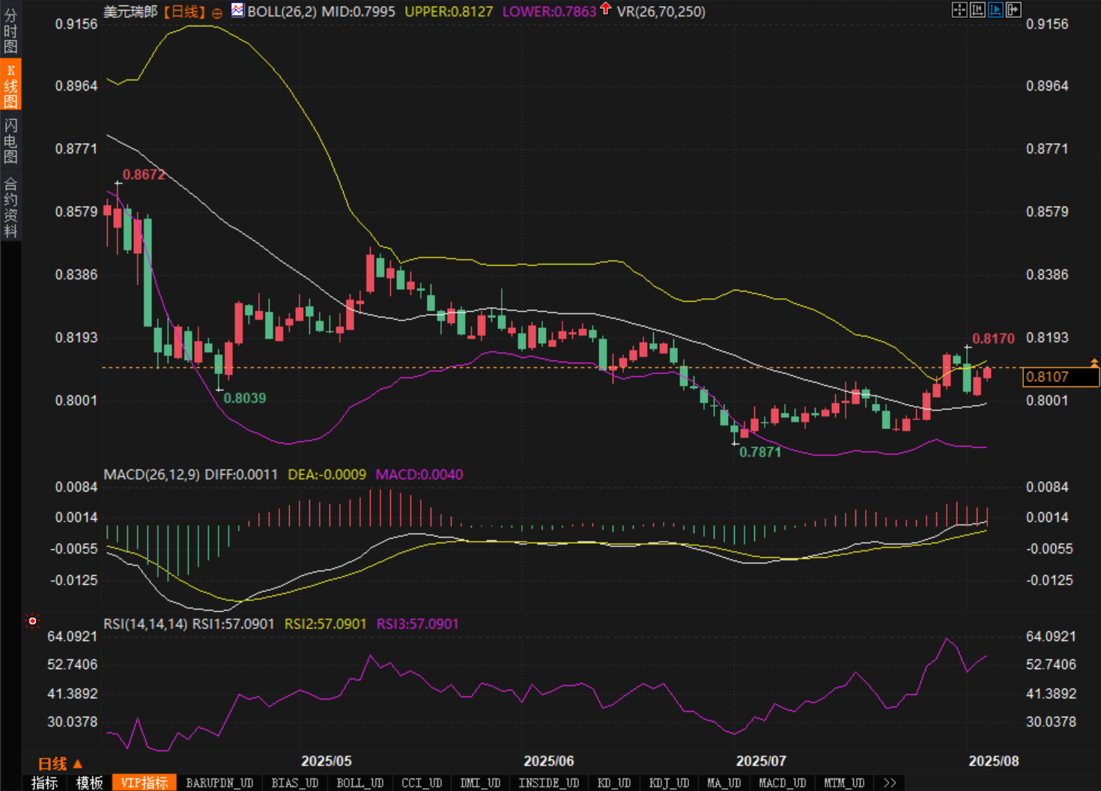Choose the INSIDE_UD indicator
Image resolution: width=1101 pixels, height=791 pixels.
(548, 783)
